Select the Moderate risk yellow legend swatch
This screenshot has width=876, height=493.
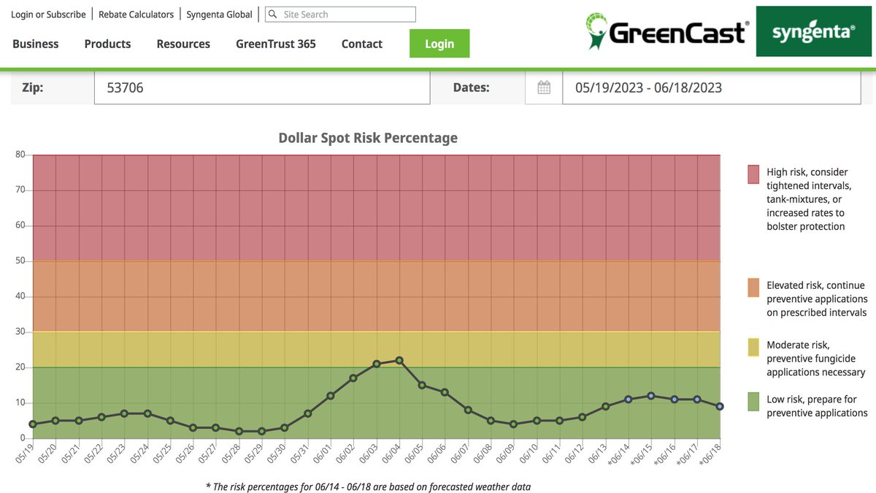click(753, 349)
